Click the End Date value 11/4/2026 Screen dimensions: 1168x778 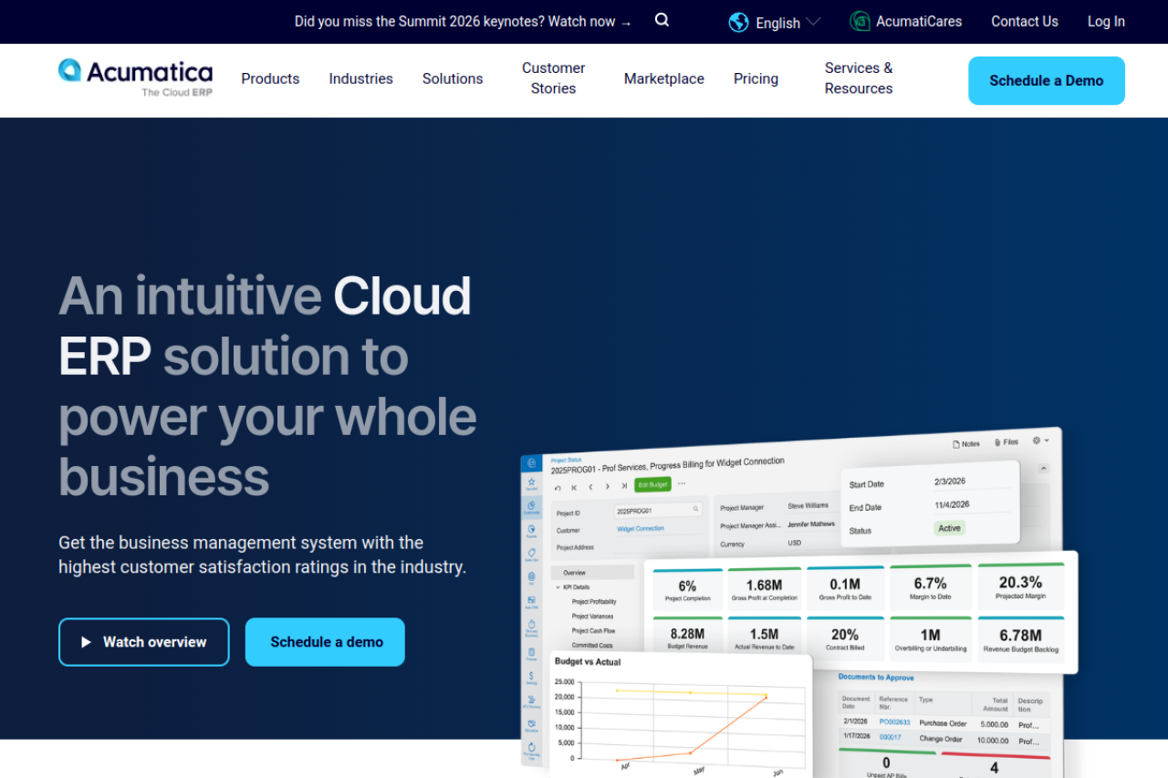click(952, 504)
